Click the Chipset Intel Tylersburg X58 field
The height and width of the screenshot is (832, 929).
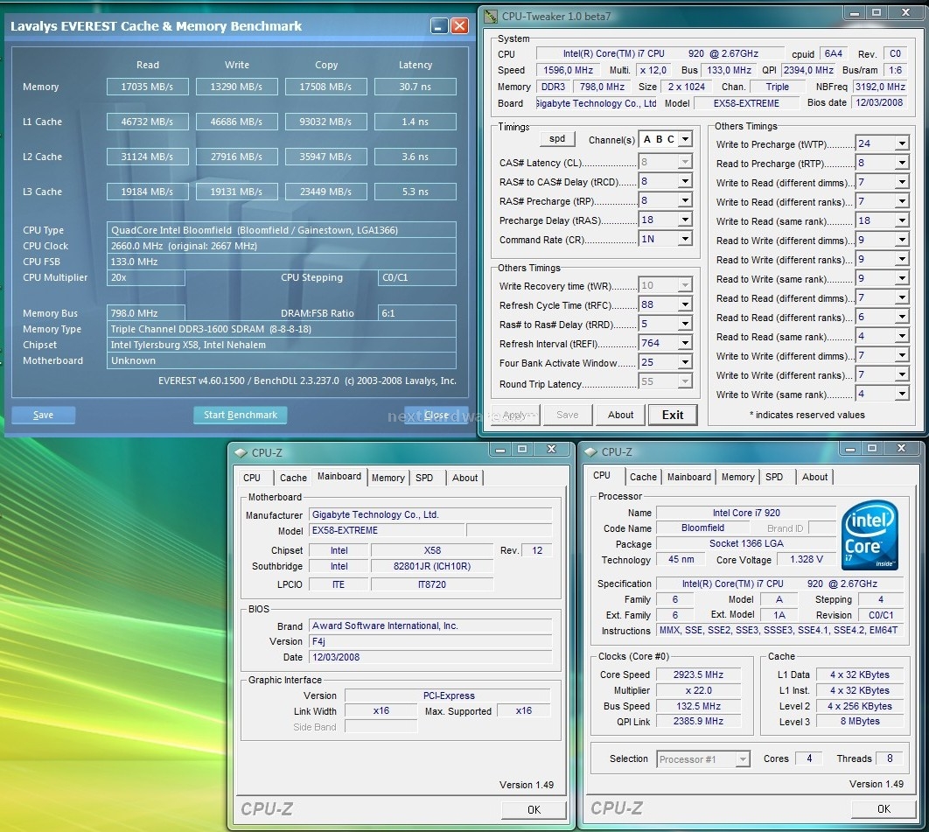282,345
